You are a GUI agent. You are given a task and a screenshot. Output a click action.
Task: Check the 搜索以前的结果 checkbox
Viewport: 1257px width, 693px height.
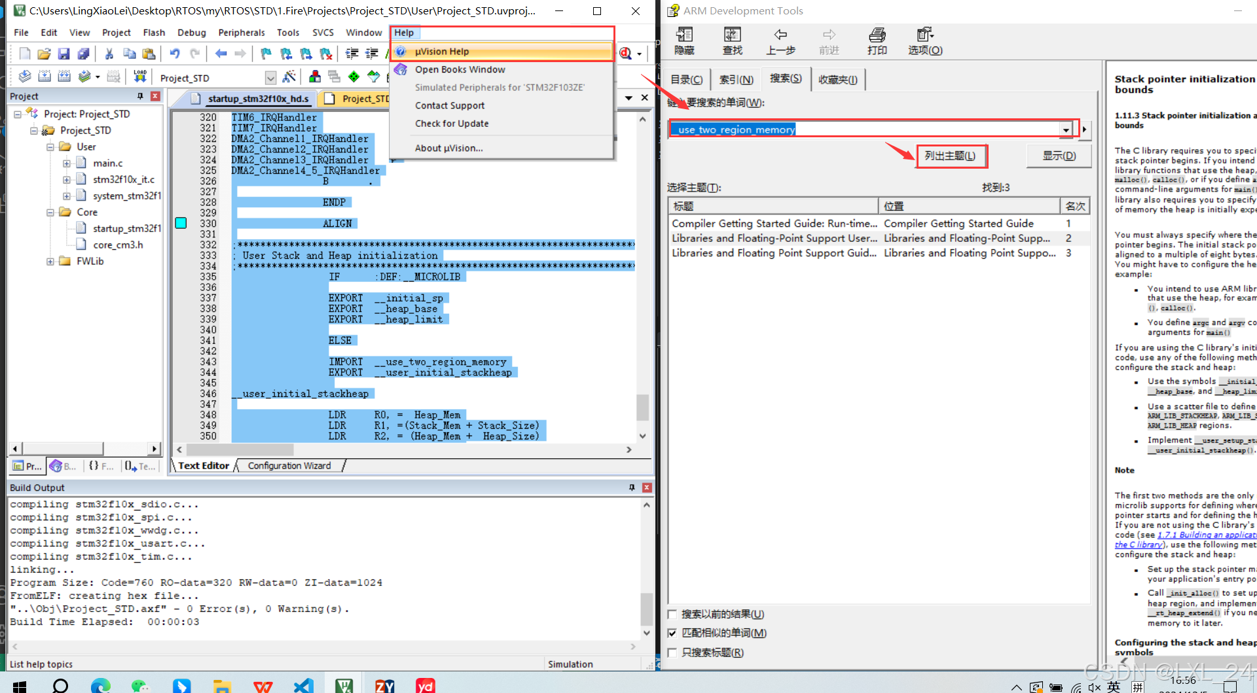pos(672,615)
